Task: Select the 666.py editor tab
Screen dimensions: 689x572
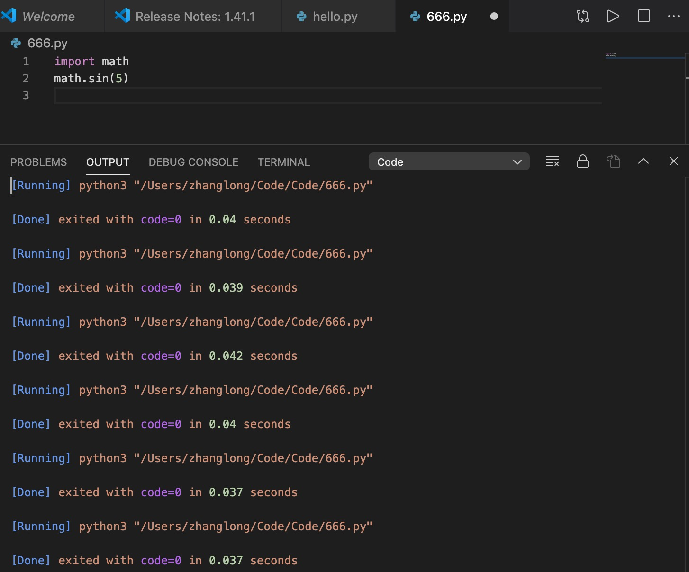Action: pyautogui.click(x=452, y=16)
